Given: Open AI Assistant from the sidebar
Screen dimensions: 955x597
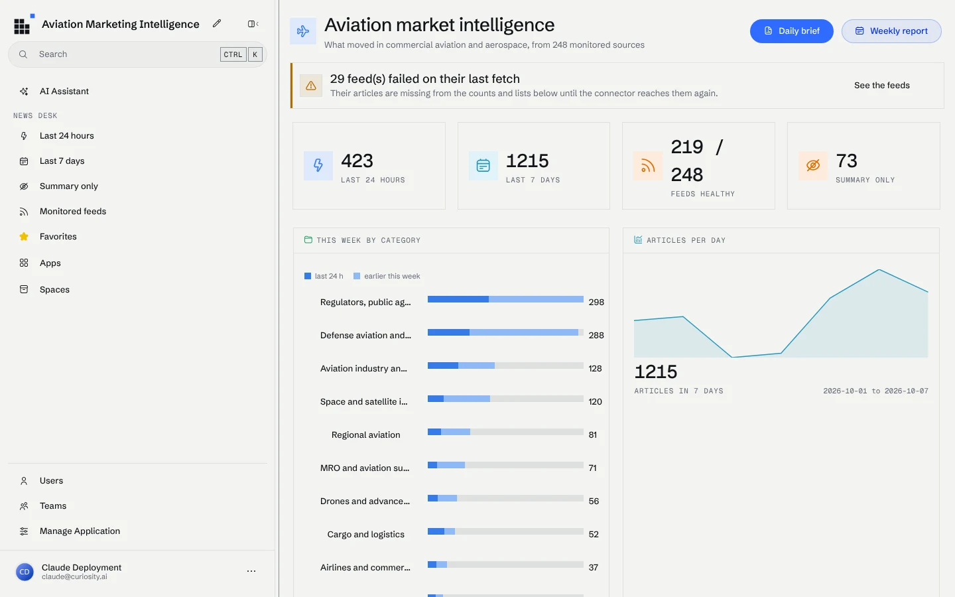Looking at the screenshot, I should coord(137,92).
